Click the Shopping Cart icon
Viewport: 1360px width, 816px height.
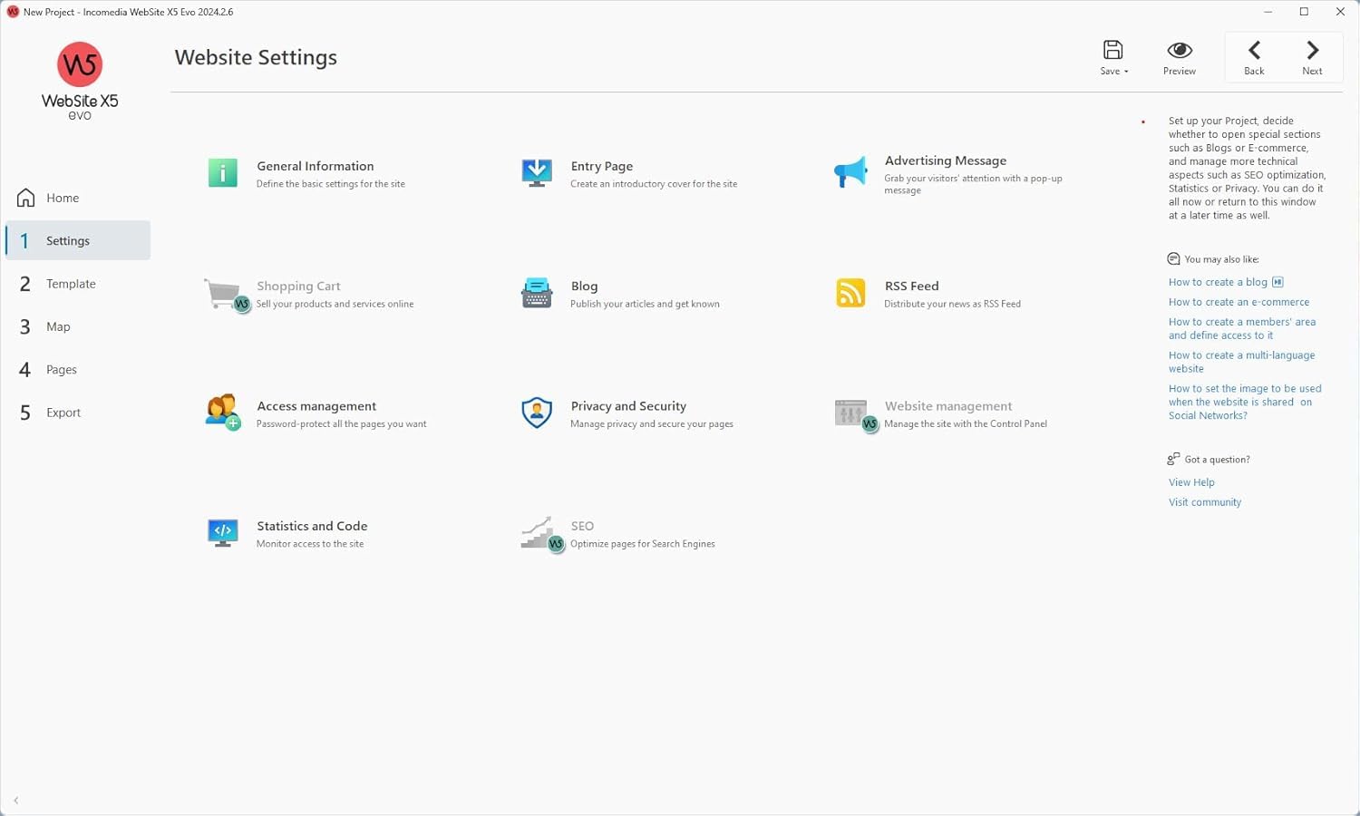pos(226,294)
